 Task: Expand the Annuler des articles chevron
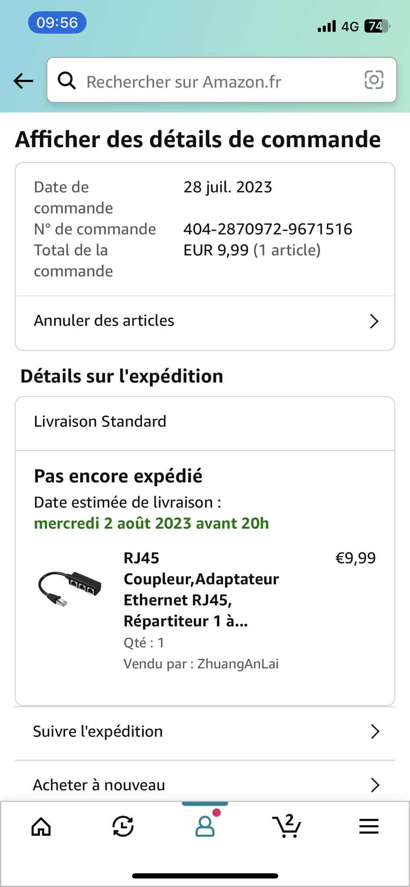coord(374,321)
